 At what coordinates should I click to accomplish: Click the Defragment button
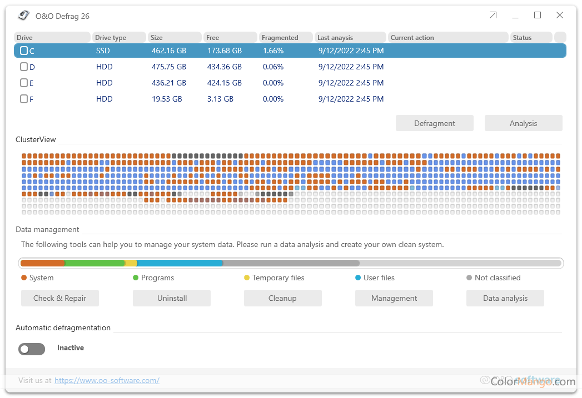(434, 123)
